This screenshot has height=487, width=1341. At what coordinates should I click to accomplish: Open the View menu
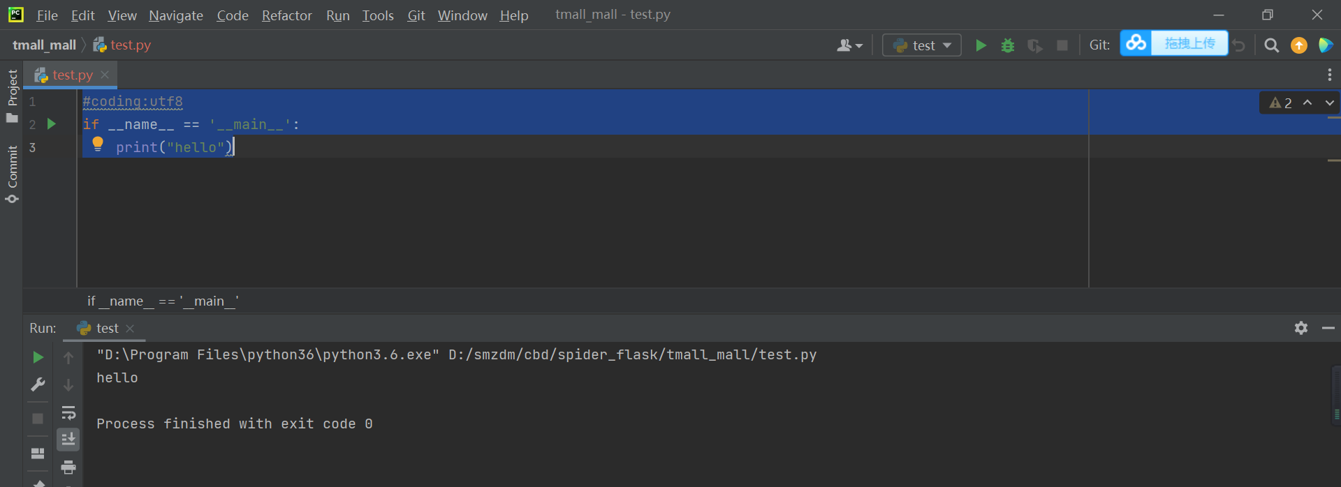(x=122, y=15)
